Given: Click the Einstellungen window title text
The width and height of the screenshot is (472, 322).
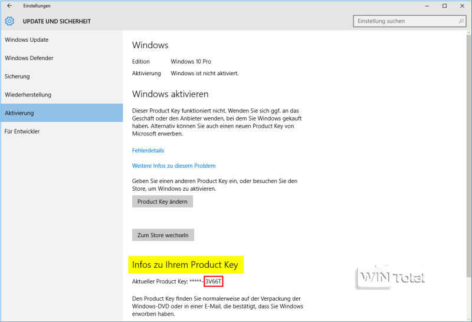Looking at the screenshot, I should (x=37, y=6).
